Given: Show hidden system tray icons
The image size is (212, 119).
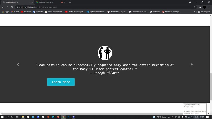Looking at the screenshot, I should [173, 117].
